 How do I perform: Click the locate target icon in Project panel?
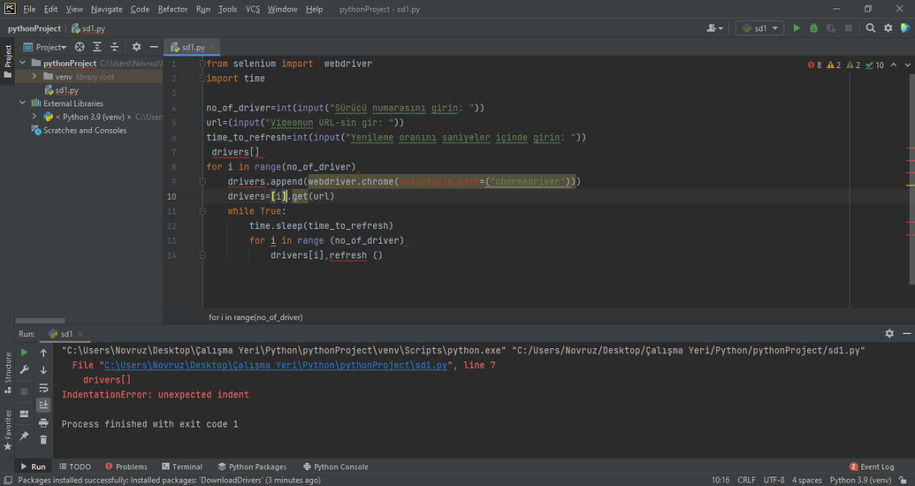pos(80,47)
